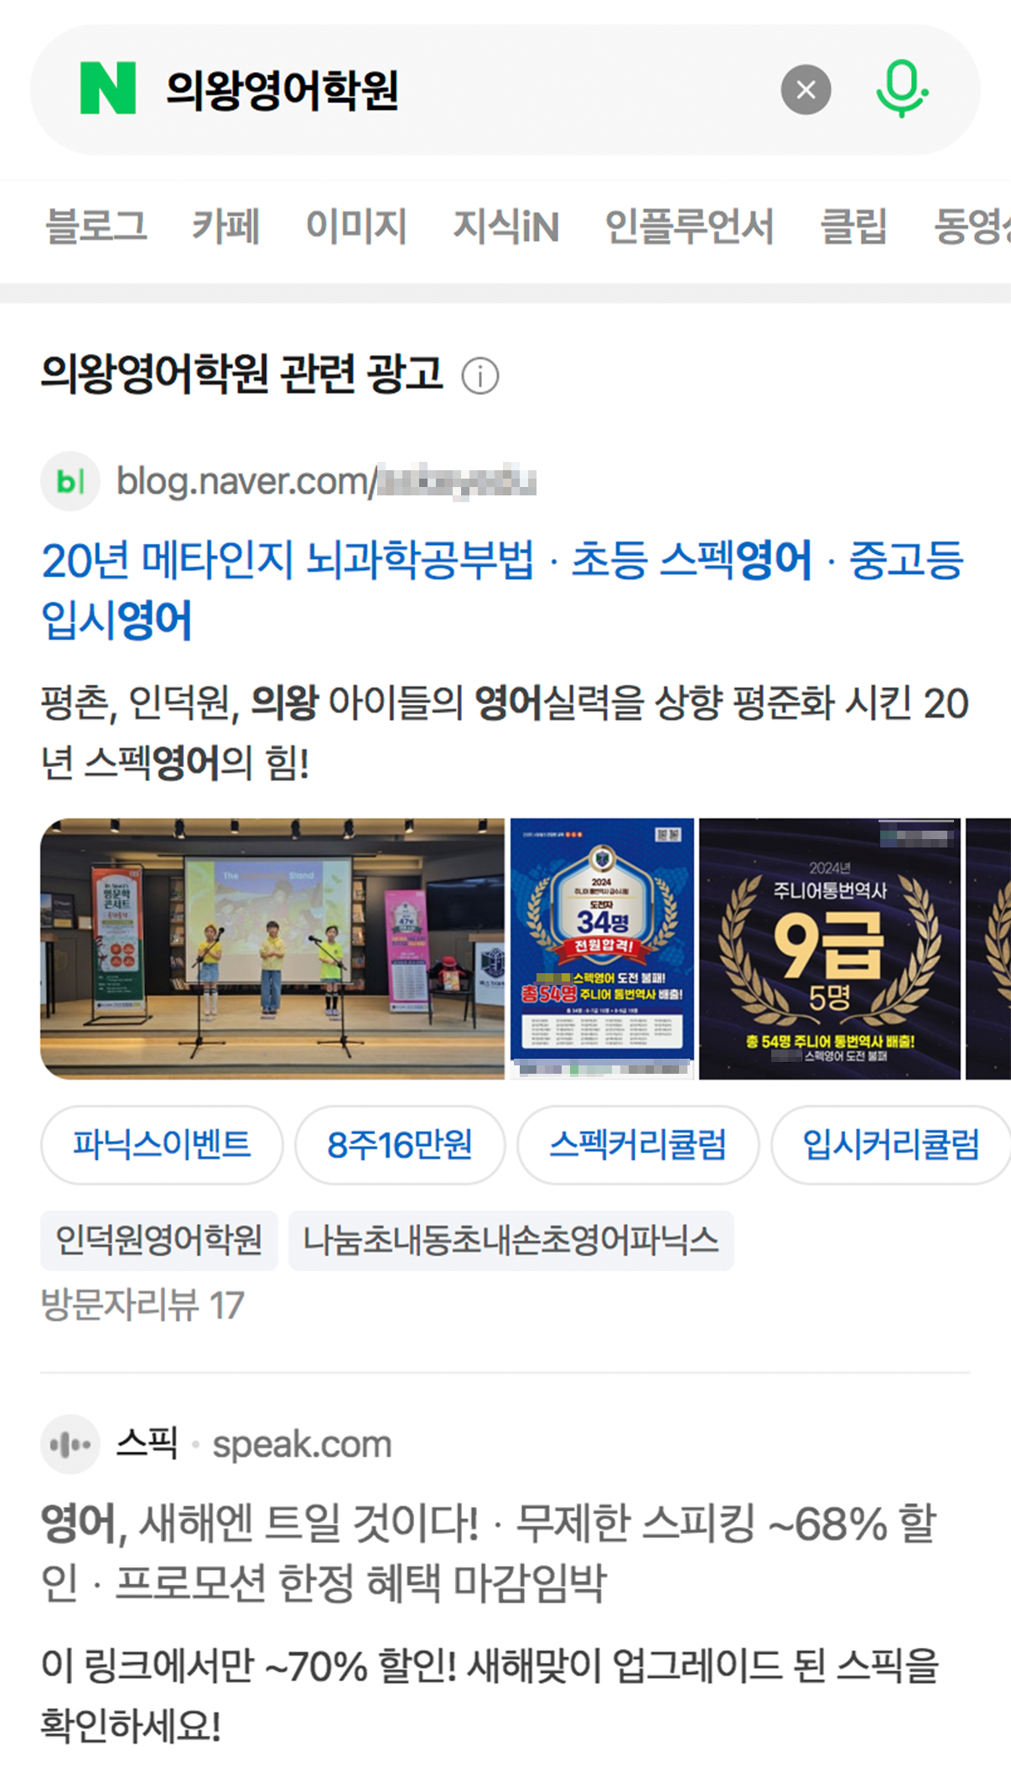This screenshot has height=1772, width=1011.
Task: Open the kids on stage photo thumbnail
Action: tap(272, 949)
